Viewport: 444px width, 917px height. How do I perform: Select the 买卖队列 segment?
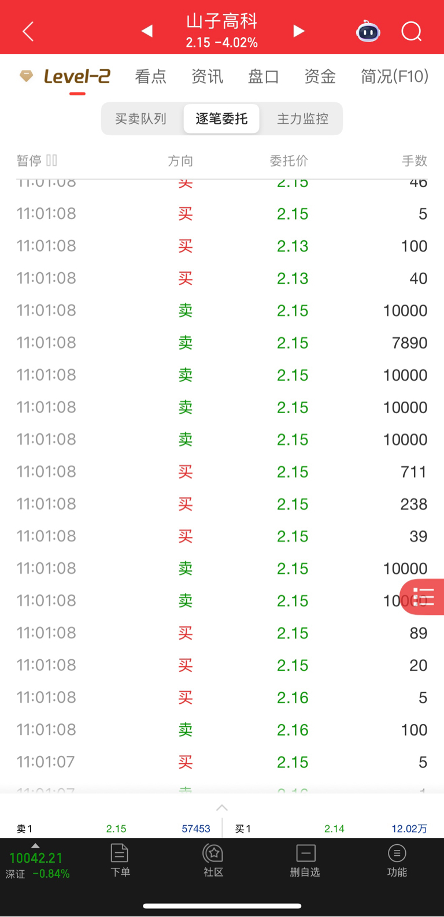(x=141, y=119)
